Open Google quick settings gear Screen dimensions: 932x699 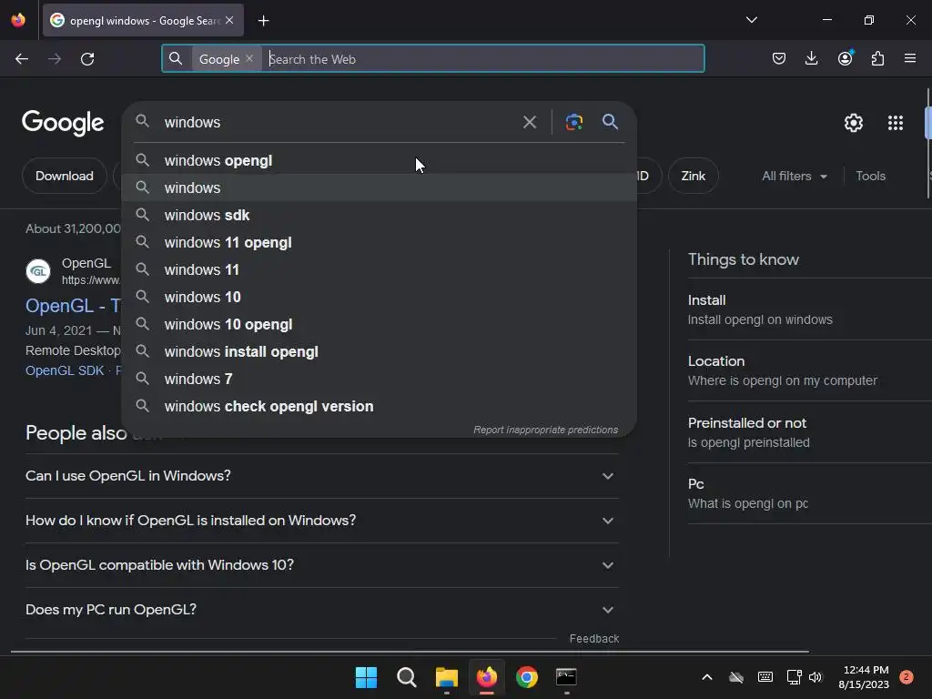(x=854, y=123)
